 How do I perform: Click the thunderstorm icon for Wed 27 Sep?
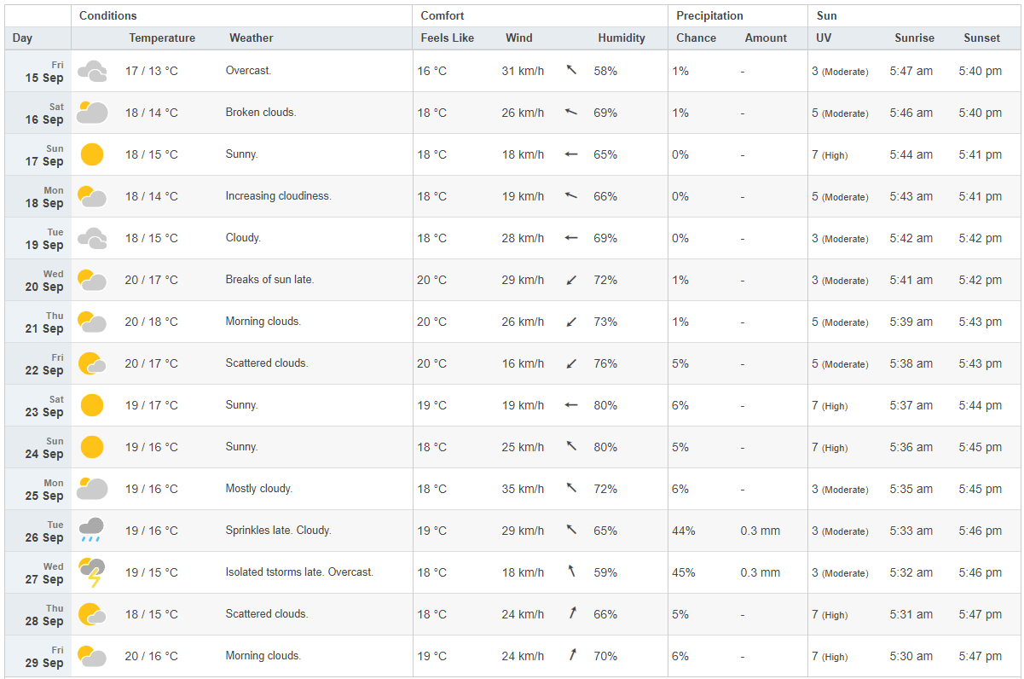[x=92, y=572]
